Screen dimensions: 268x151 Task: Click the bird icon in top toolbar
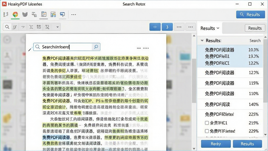tap(25, 14)
